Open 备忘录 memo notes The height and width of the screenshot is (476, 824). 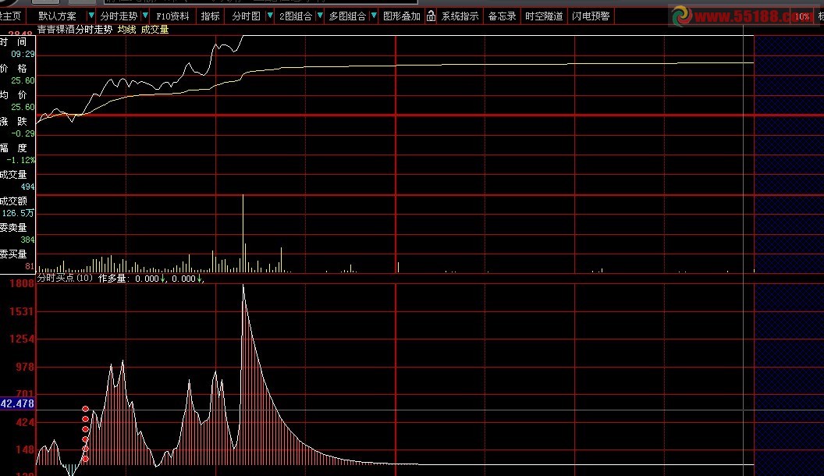[502, 16]
